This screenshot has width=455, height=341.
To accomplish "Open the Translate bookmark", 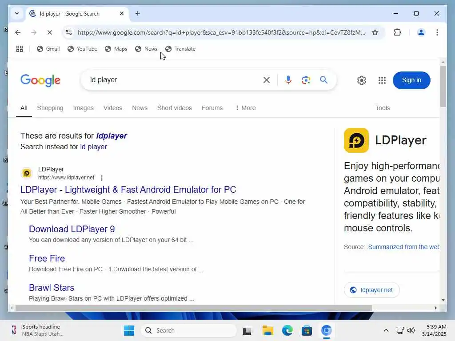I will pyautogui.click(x=180, y=49).
